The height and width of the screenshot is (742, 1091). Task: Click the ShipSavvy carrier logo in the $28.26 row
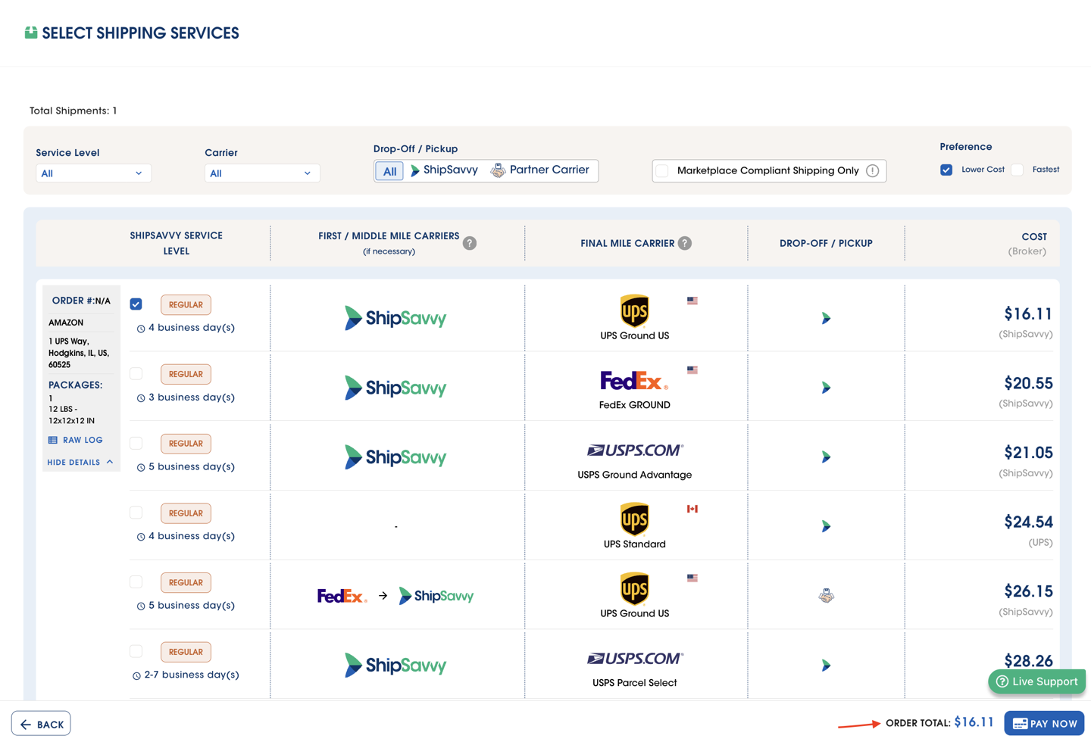coord(395,666)
